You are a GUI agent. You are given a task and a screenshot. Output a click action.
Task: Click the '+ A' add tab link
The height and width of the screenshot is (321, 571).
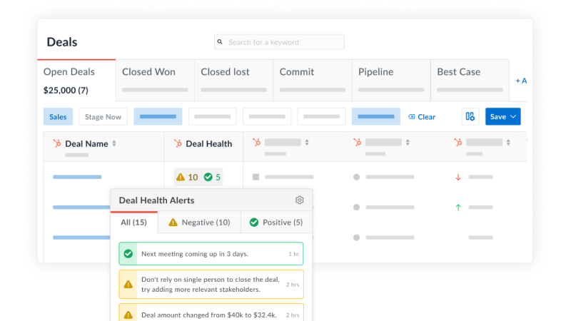(x=521, y=81)
